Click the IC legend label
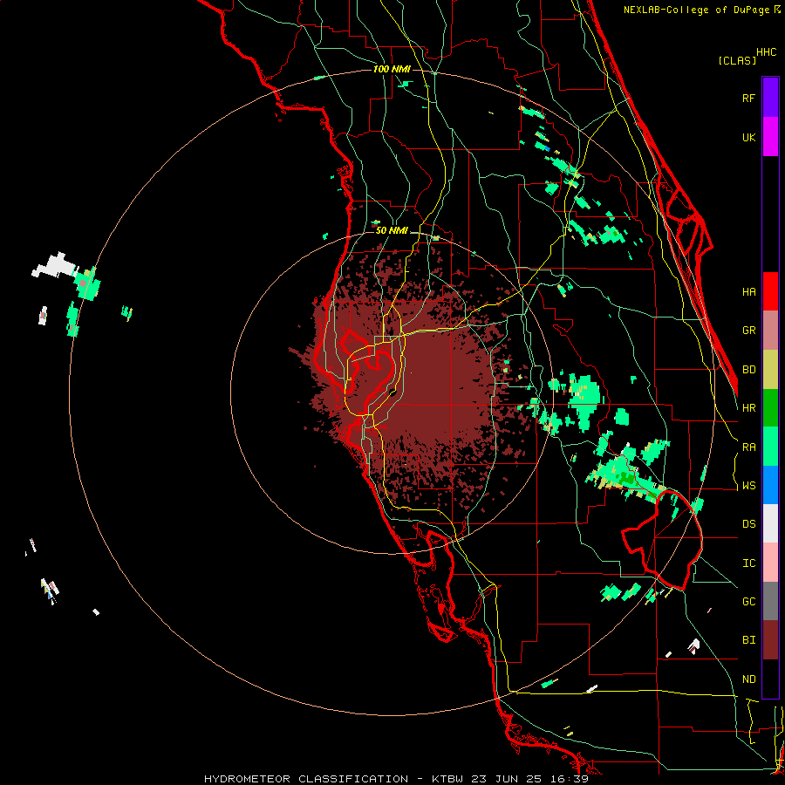 (749, 563)
